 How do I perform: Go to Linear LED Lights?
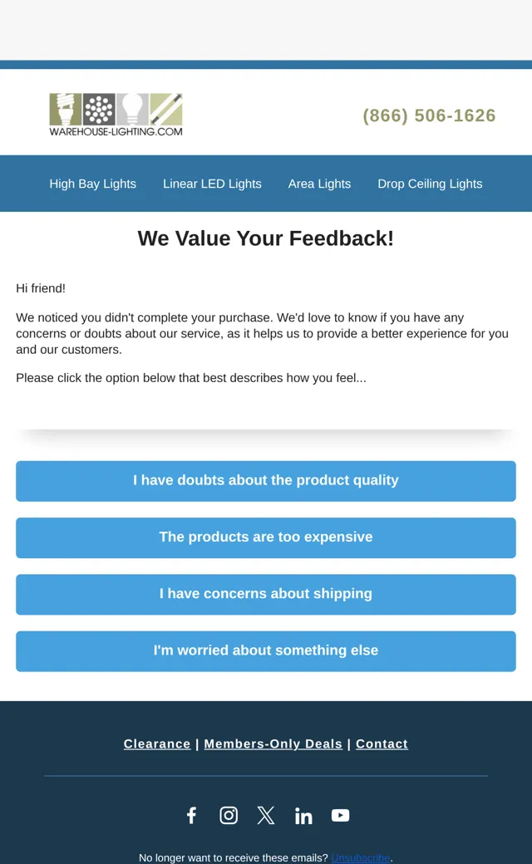212,184
